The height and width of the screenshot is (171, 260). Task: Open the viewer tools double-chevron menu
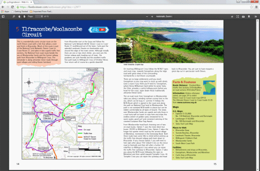256,16
